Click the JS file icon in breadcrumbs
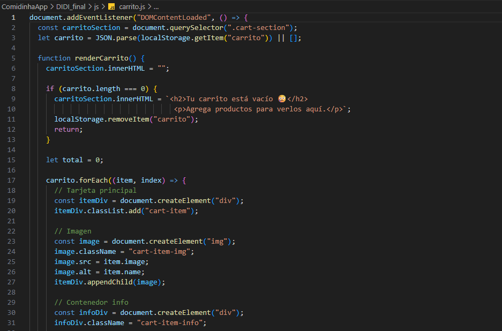 pyautogui.click(x=111, y=7)
